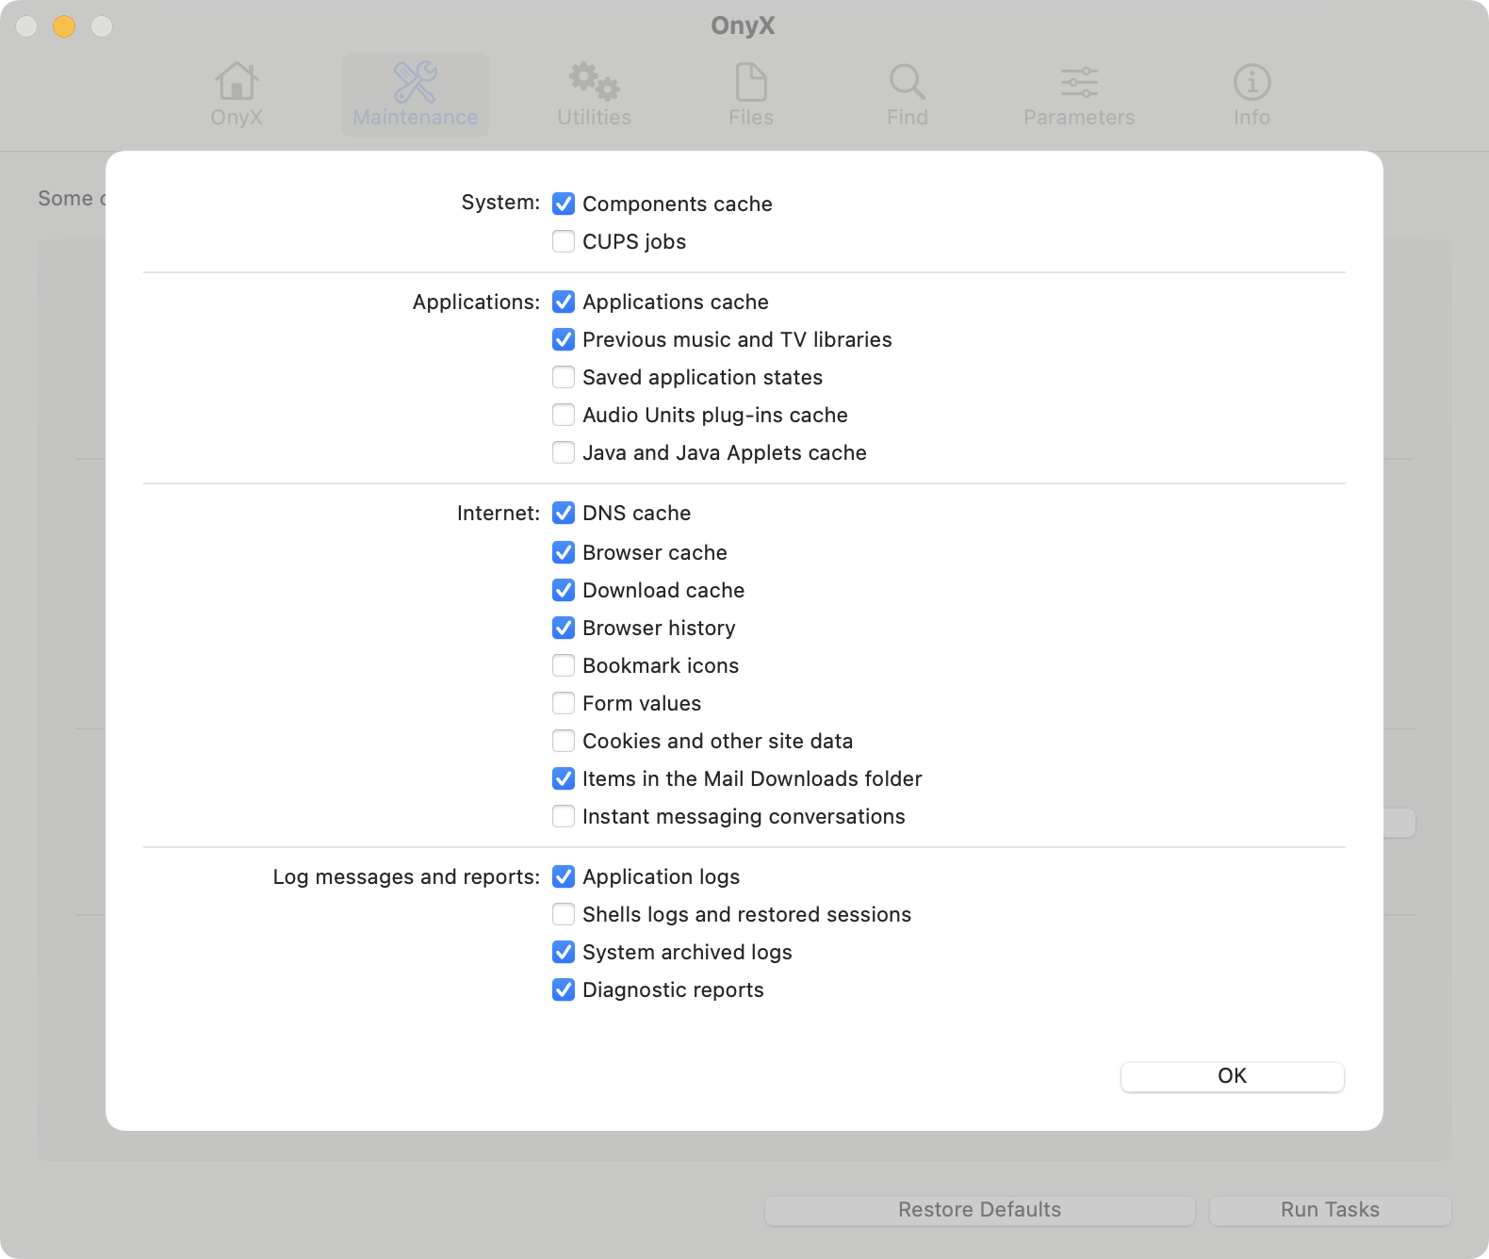Check Instant messaging conversations
This screenshot has height=1259, width=1489.
[x=564, y=816]
